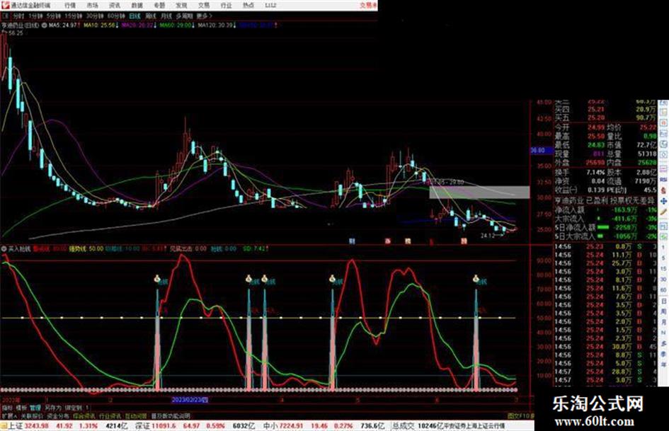Click the 深证 index in status bar
The image size is (669, 431).
(143, 426)
